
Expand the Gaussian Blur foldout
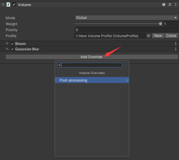pos(7,49)
